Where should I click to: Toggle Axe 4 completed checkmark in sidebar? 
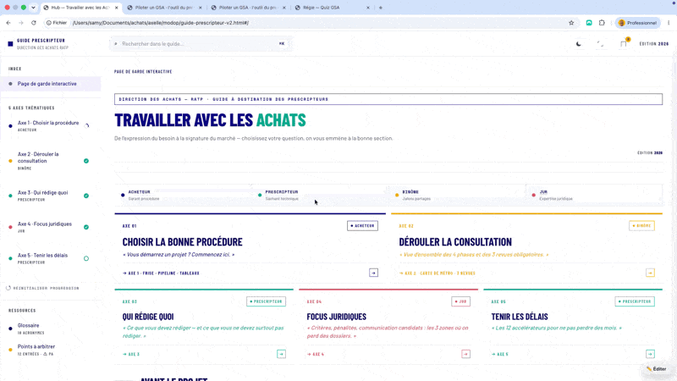tap(86, 227)
